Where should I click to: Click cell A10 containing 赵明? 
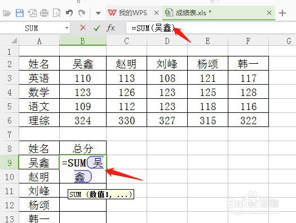39,177
